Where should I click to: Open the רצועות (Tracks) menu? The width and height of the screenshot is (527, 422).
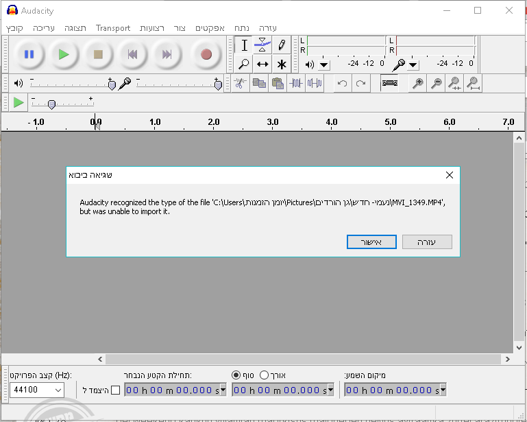(152, 28)
